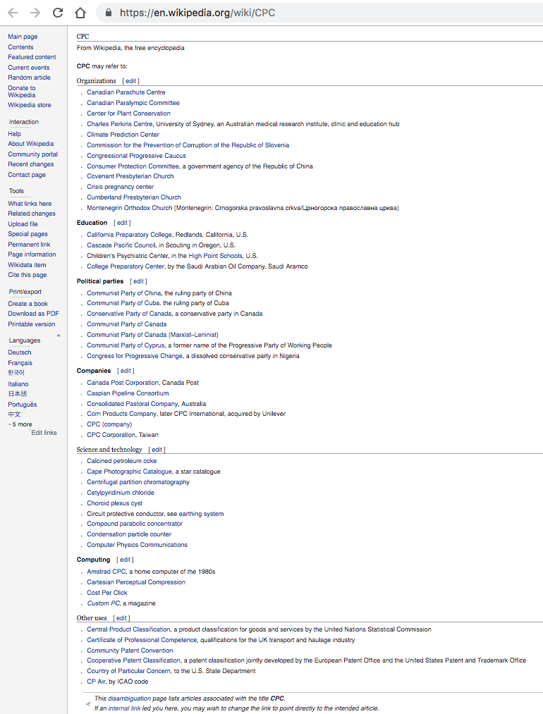Screen dimensions: 543x714
Task: Switch language to Français
Action: point(20,363)
